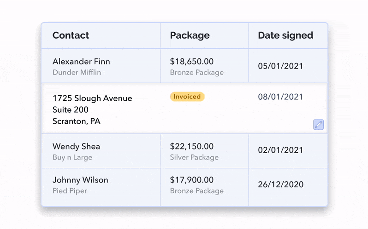The image size is (368, 229).
Task: Click the date 26/12/2020
Action: pyautogui.click(x=280, y=185)
